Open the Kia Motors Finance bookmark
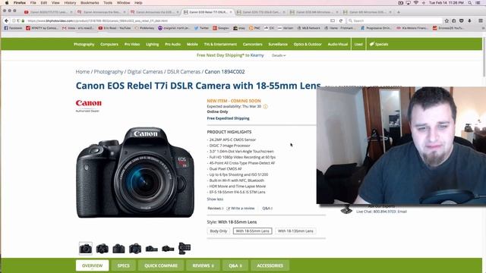This screenshot has height=273, width=486. pyautogui.click(x=412, y=28)
